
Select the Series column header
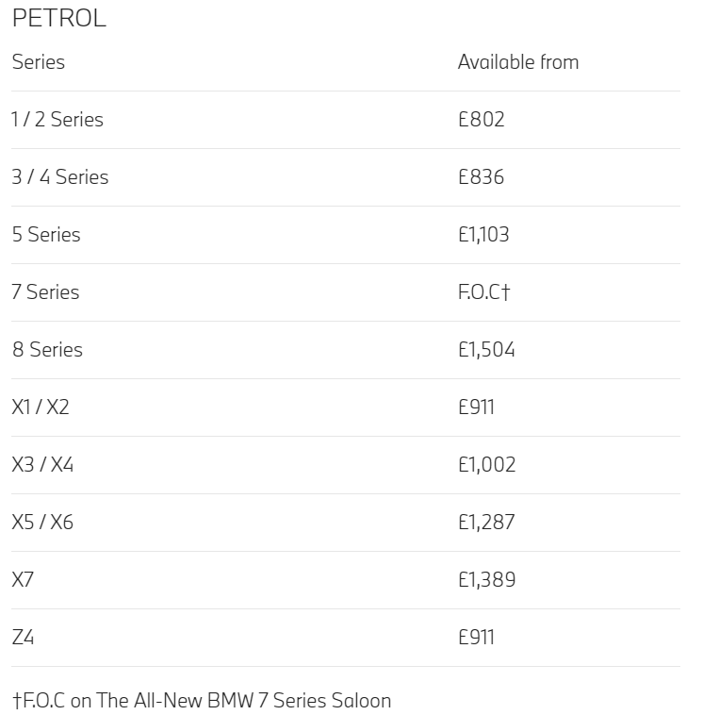click(39, 62)
